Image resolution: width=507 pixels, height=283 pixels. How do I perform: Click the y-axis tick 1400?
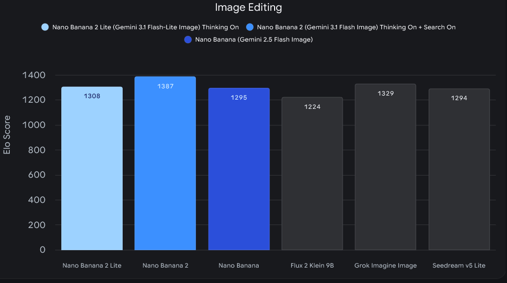tap(33, 75)
